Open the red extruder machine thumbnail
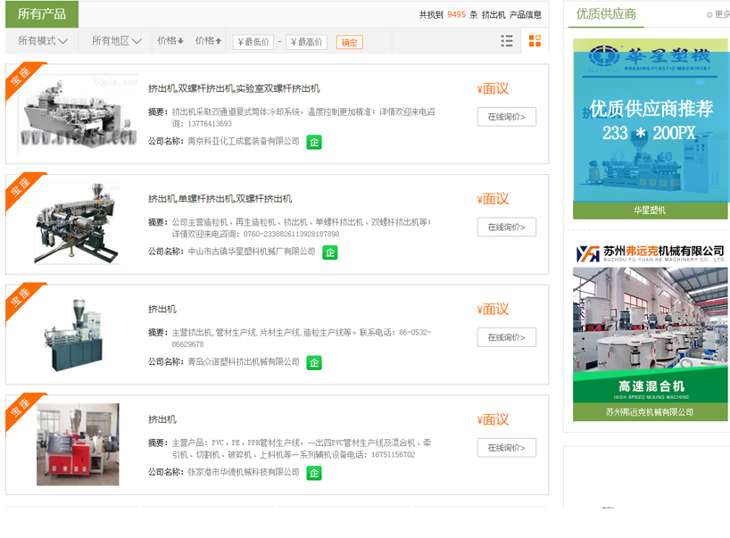 coord(78,443)
